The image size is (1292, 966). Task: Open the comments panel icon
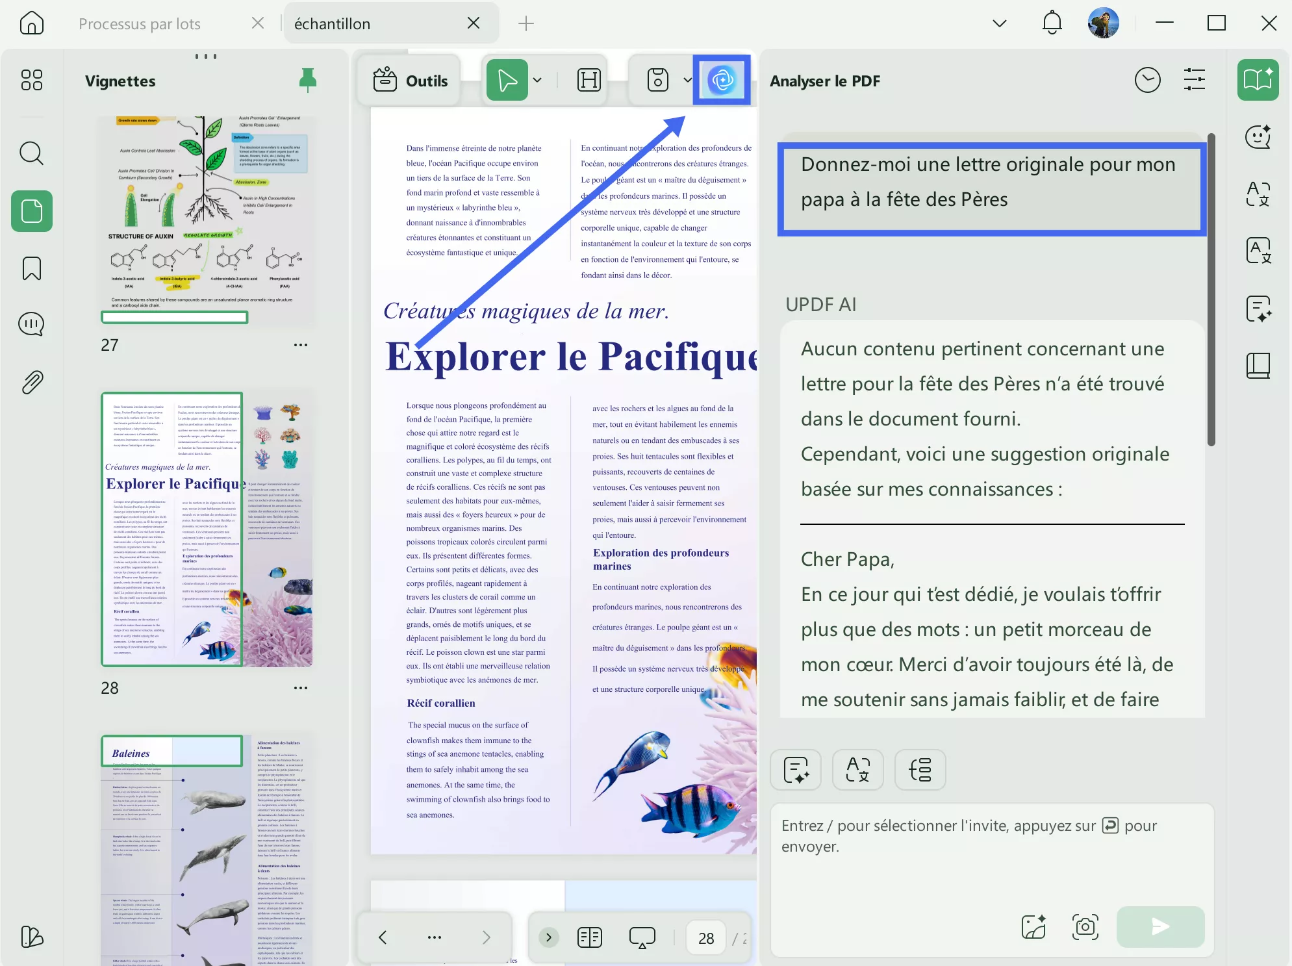click(x=31, y=324)
